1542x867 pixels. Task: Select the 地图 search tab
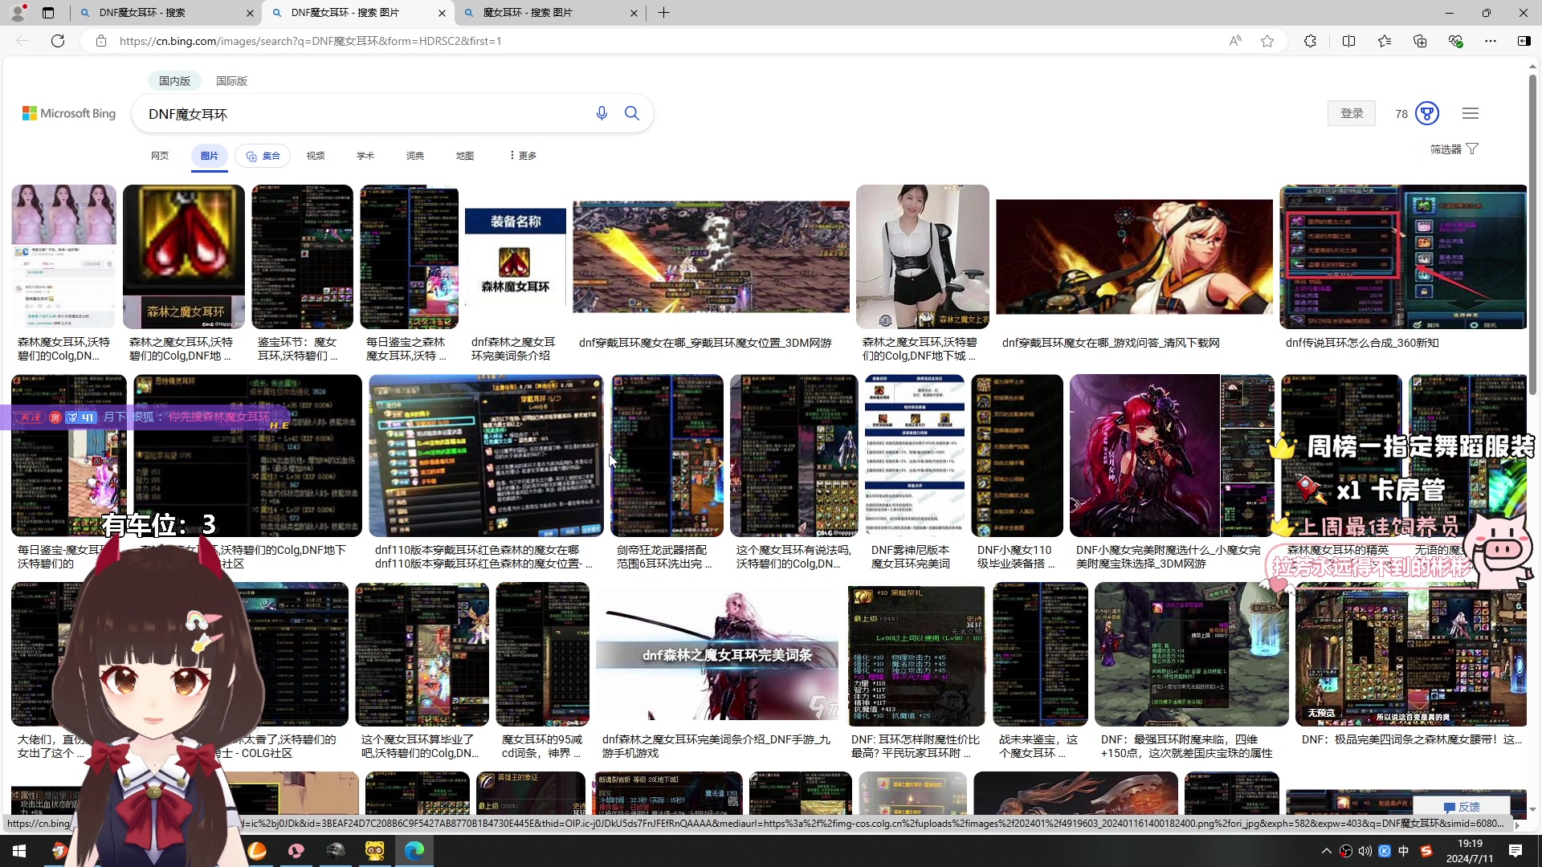pyautogui.click(x=465, y=156)
